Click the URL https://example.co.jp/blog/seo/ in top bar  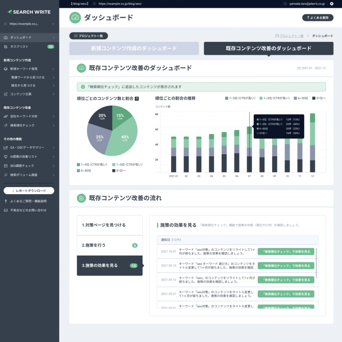pyautogui.click(x=120, y=4)
